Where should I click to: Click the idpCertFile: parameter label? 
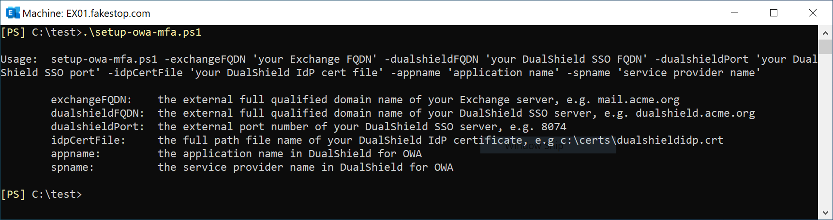click(88, 140)
